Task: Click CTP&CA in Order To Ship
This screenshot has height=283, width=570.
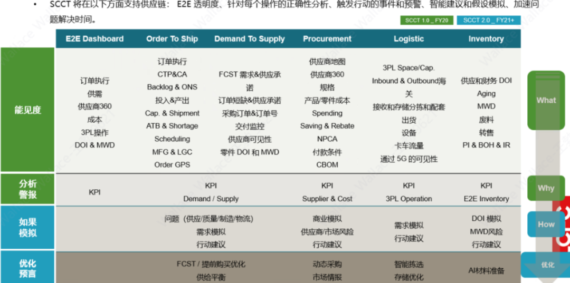Action: [172, 74]
